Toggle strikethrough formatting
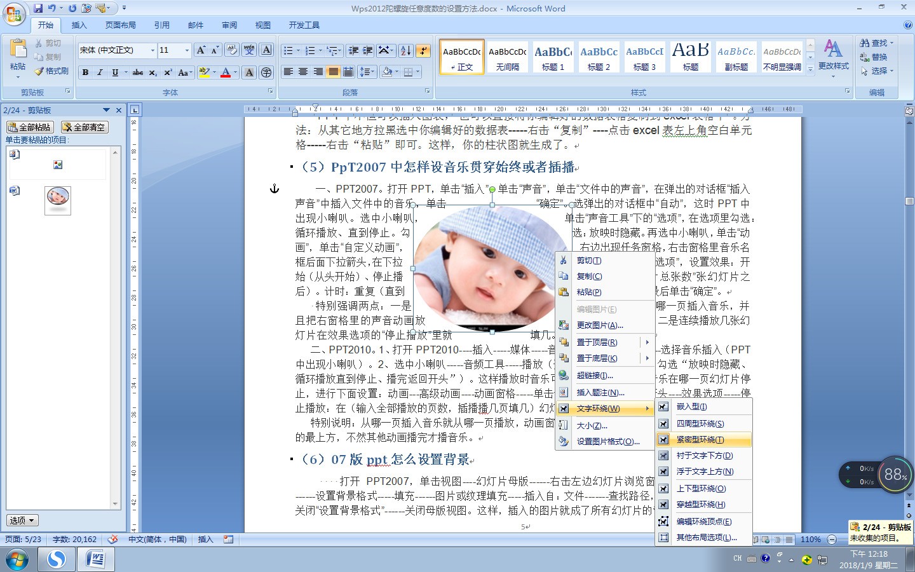This screenshot has width=915, height=572. pyautogui.click(x=138, y=72)
